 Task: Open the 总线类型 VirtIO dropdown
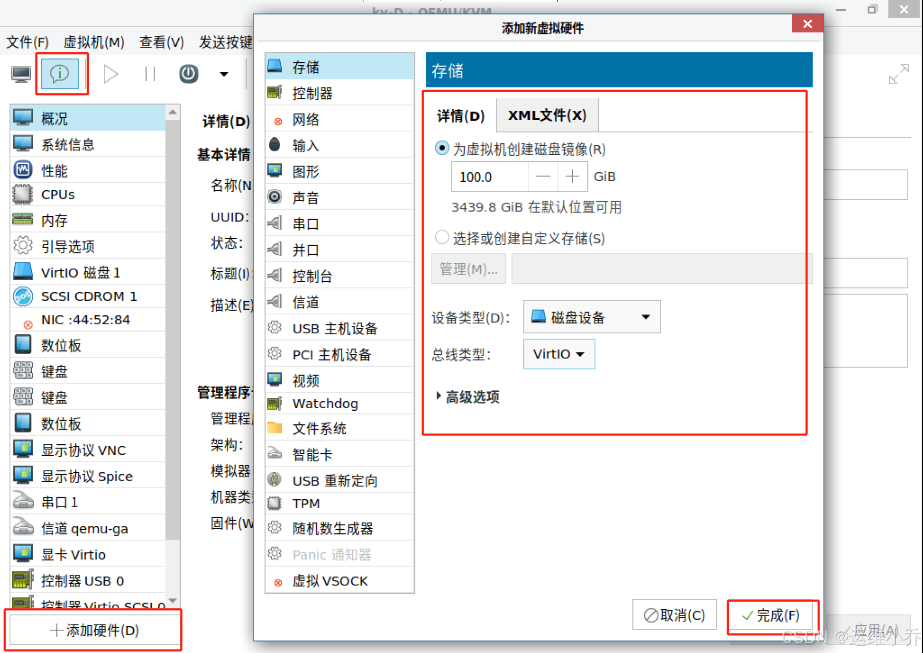coord(559,354)
